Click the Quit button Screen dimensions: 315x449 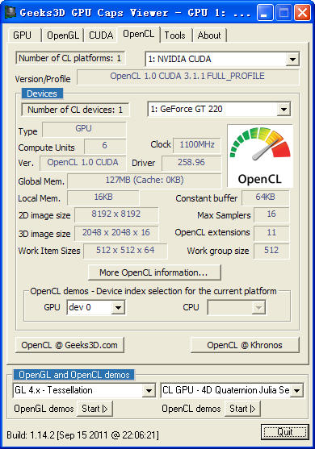pyautogui.click(x=285, y=432)
